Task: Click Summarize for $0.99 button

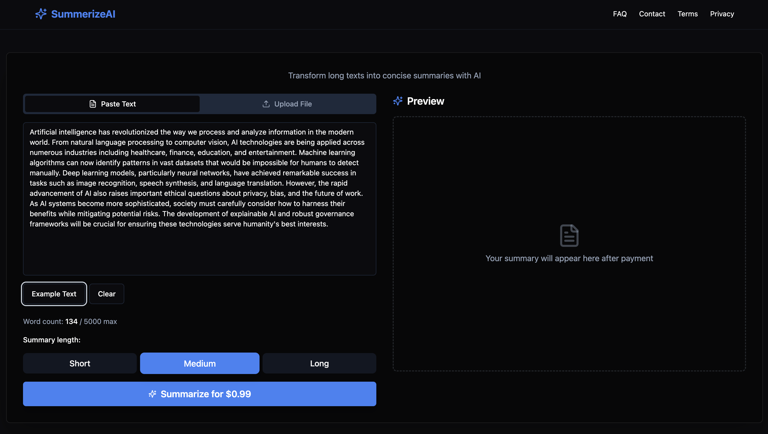Action: click(x=199, y=394)
